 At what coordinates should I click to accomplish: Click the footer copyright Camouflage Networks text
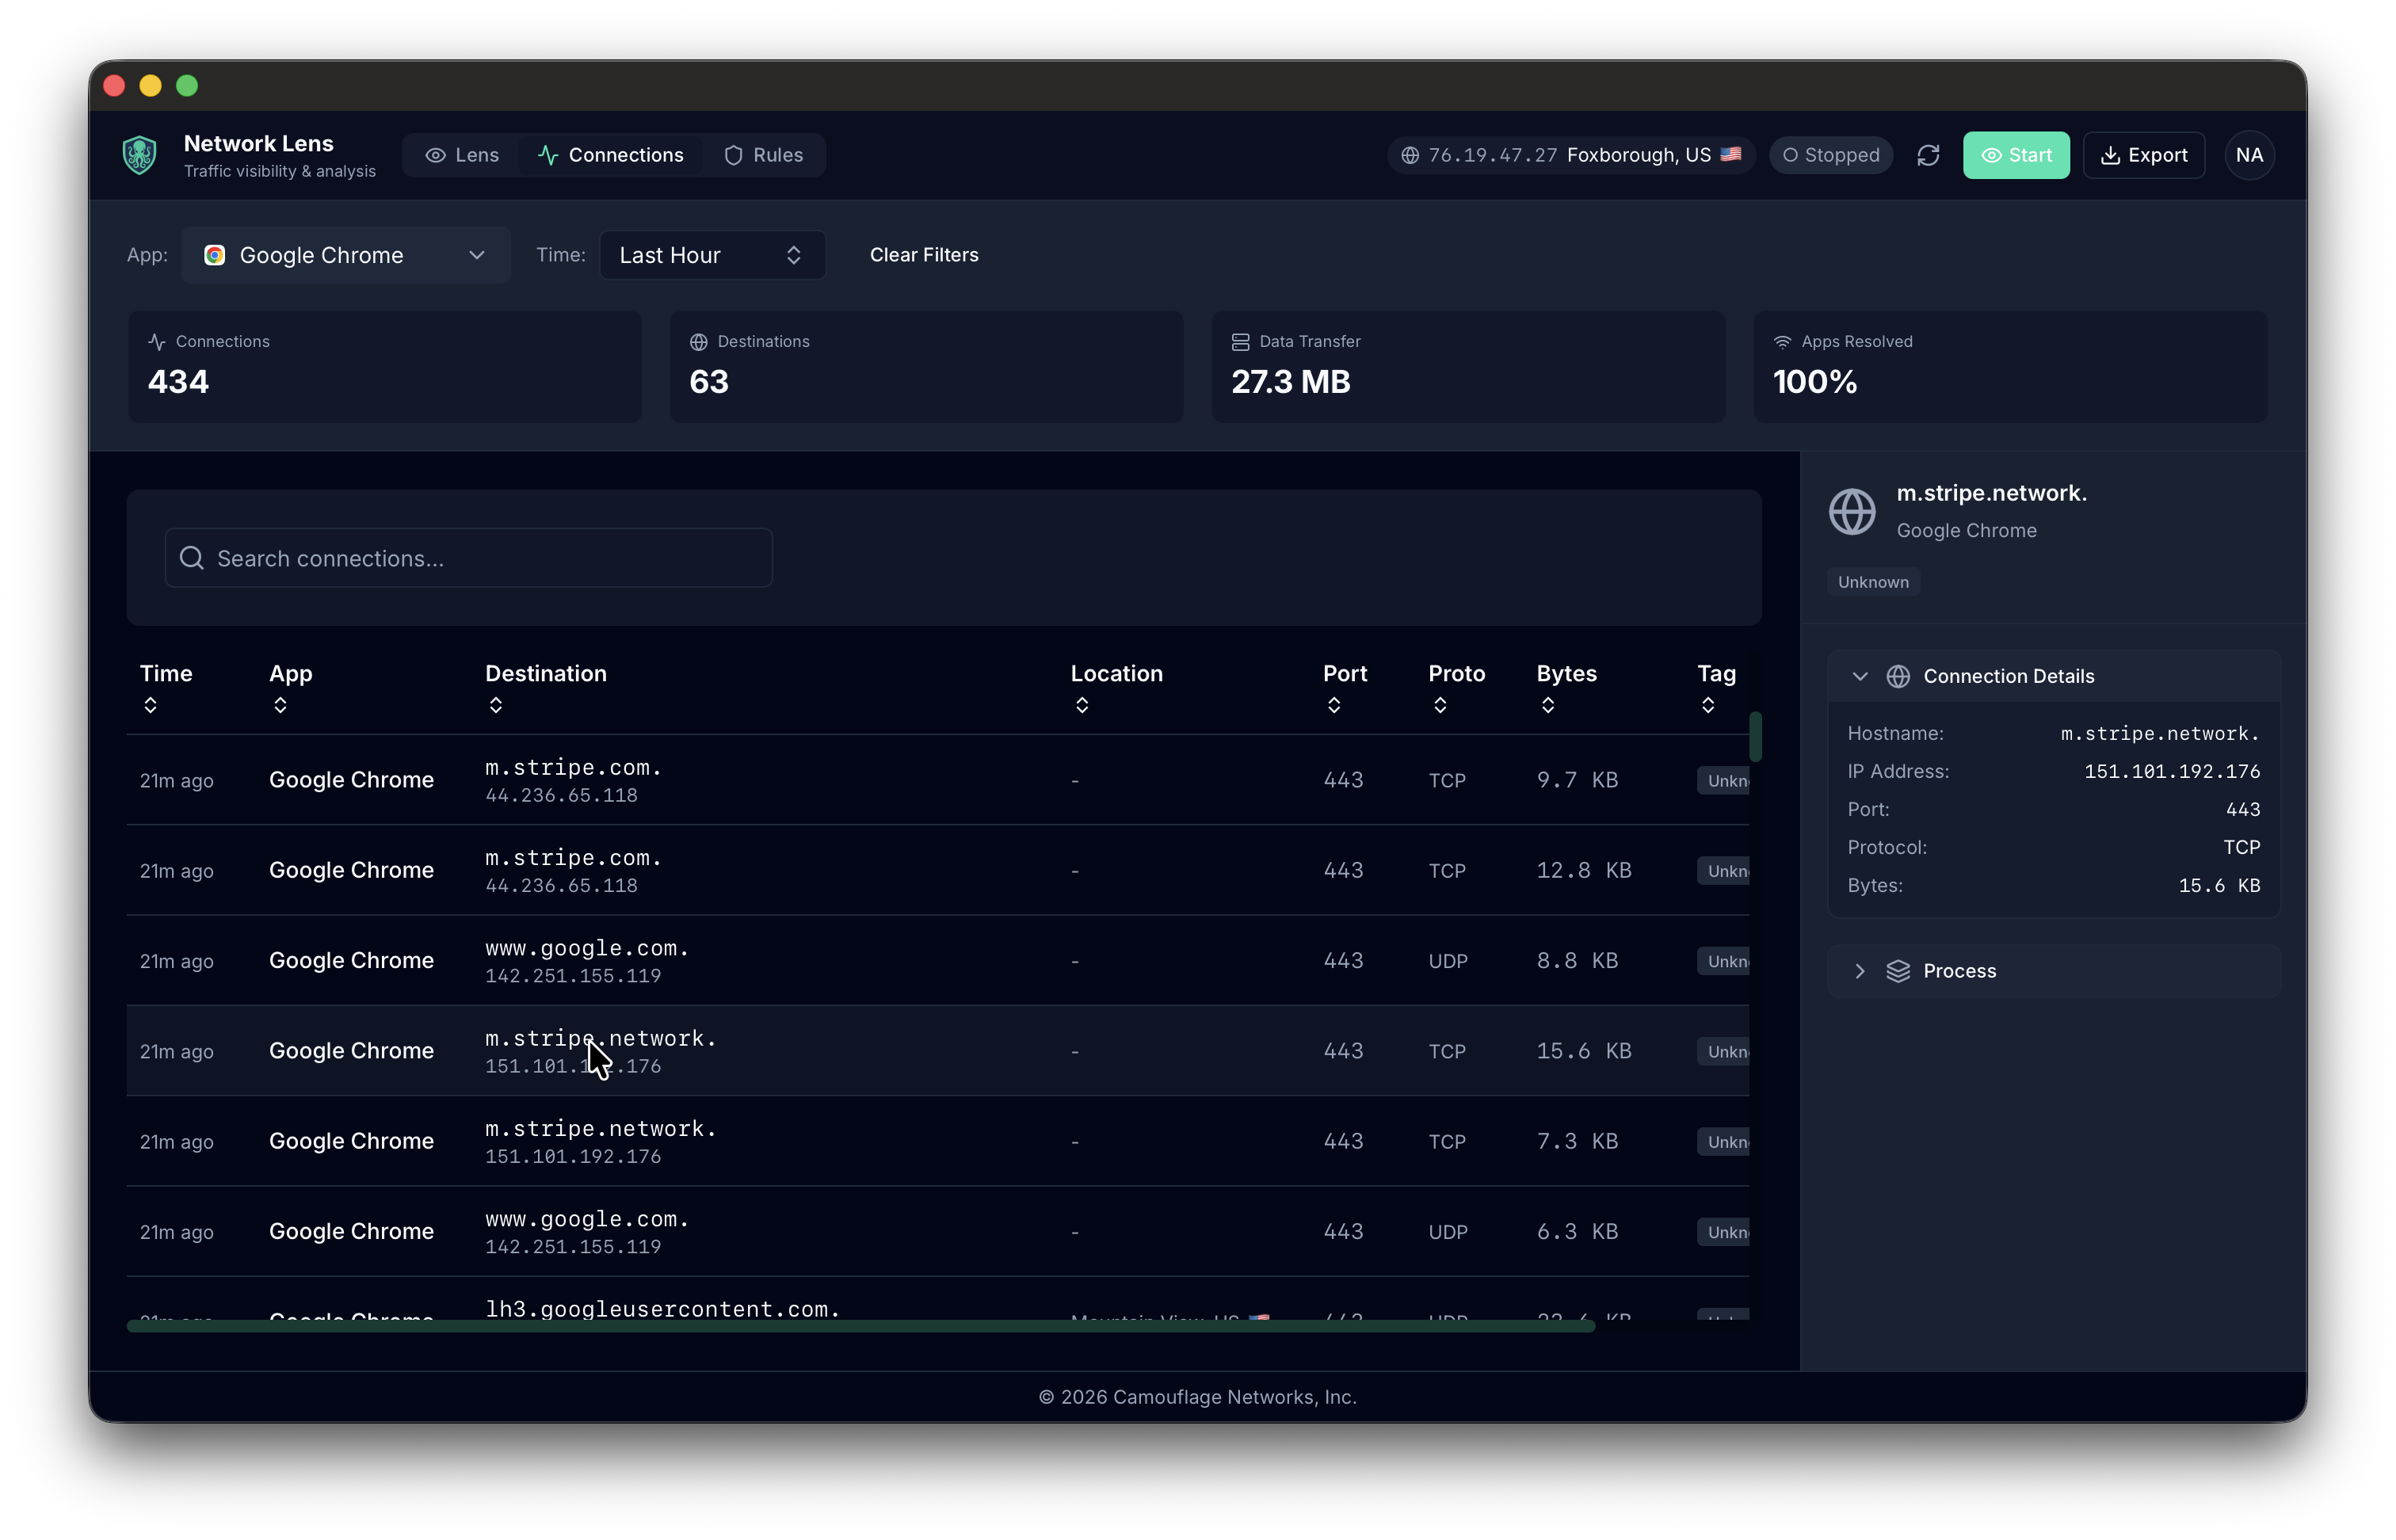point(1198,1397)
